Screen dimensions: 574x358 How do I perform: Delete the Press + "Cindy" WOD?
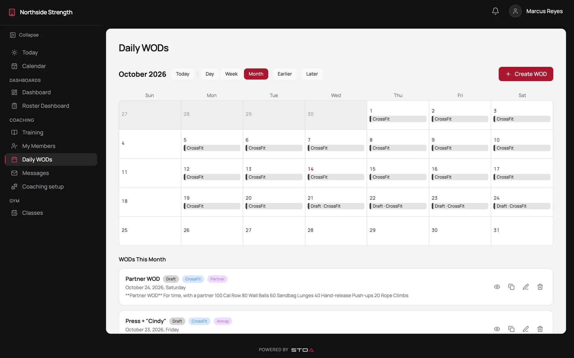click(540, 329)
